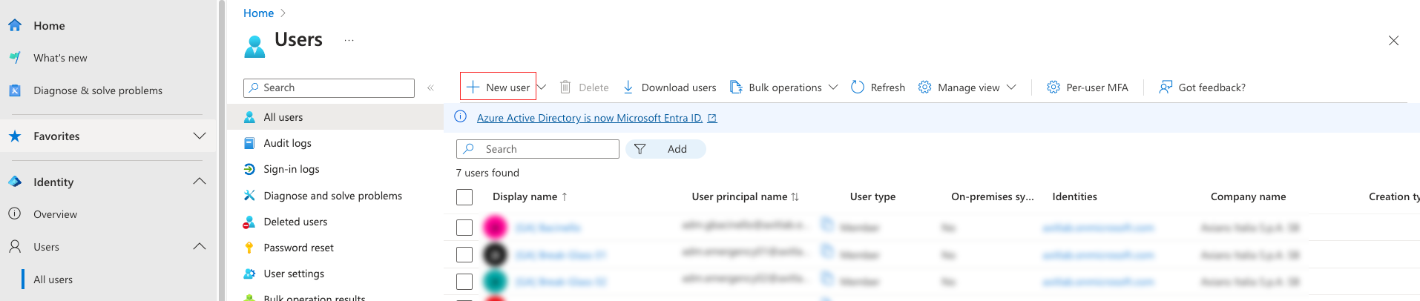Viewport: 1420px width, 301px height.
Task: Open the Got feedback option
Action: [x=1203, y=87]
